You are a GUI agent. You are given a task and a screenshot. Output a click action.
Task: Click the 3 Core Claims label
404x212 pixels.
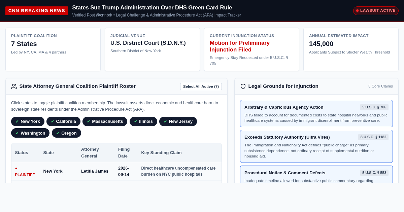click(x=380, y=86)
